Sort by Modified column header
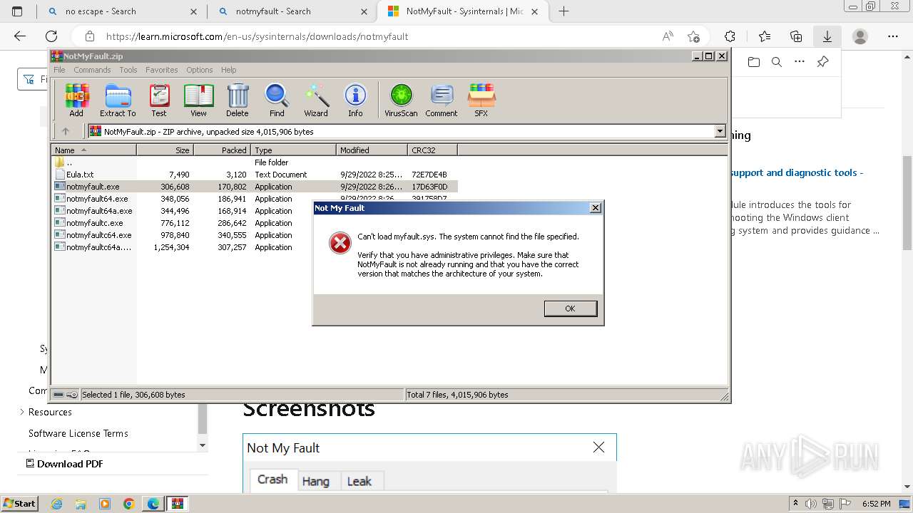This screenshot has width=913, height=513. point(372,150)
